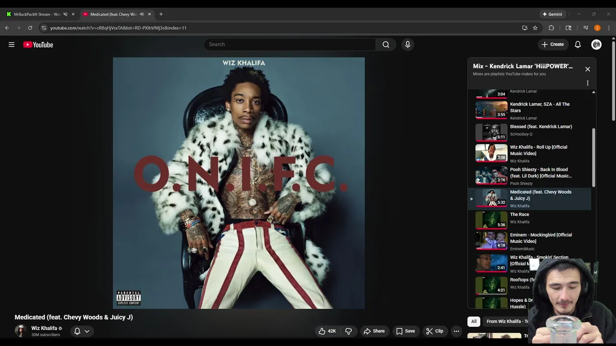Viewport: 616px width, 346px height.
Task: Click the YouTube search field
Action: pos(290,44)
